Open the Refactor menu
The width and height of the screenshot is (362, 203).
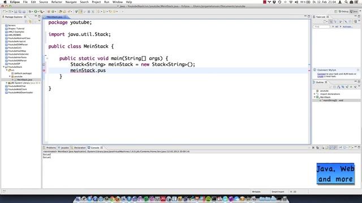coord(57,2)
